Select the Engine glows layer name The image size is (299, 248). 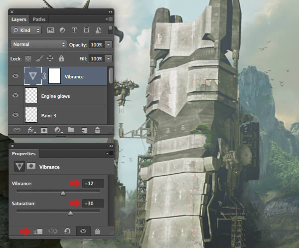pyautogui.click(x=55, y=96)
